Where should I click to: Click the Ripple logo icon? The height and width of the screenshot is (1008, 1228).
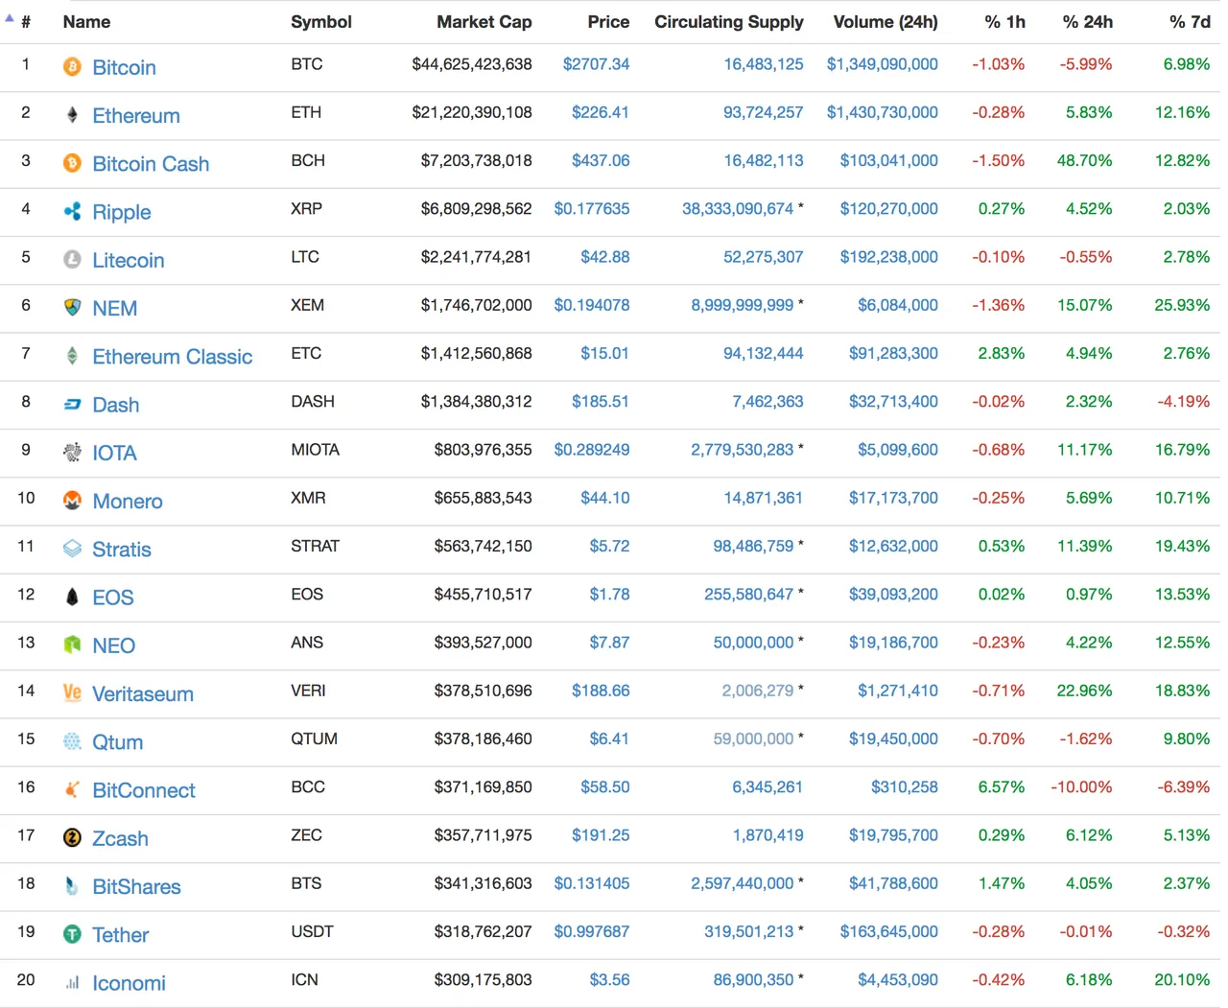tap(72, 211)
